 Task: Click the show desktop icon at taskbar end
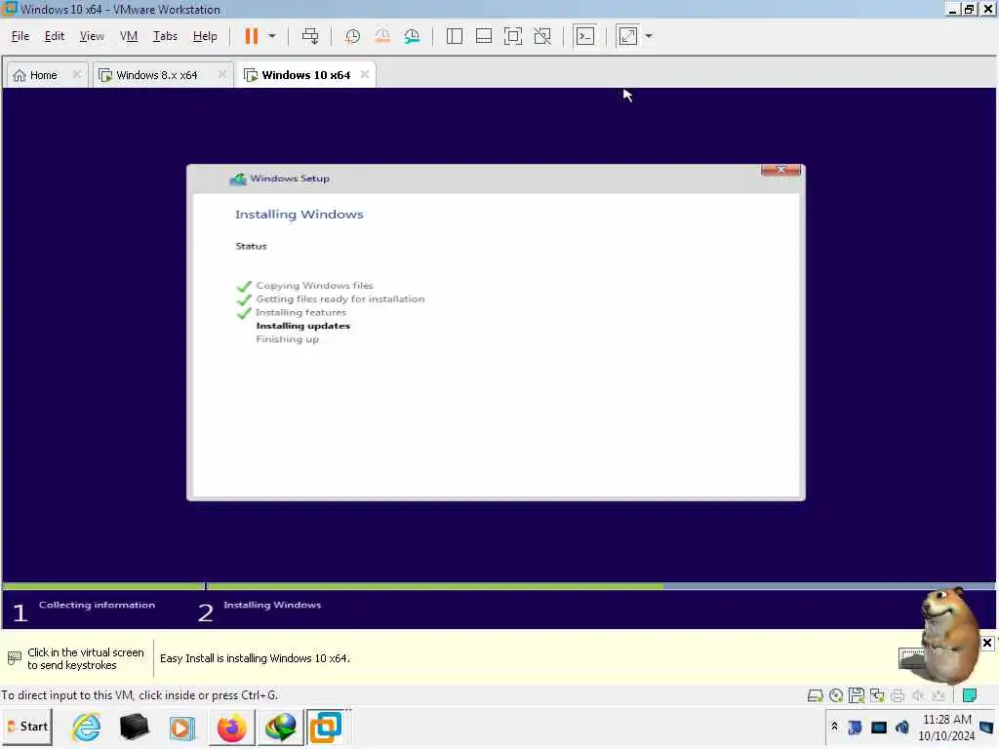click(986, 728)
